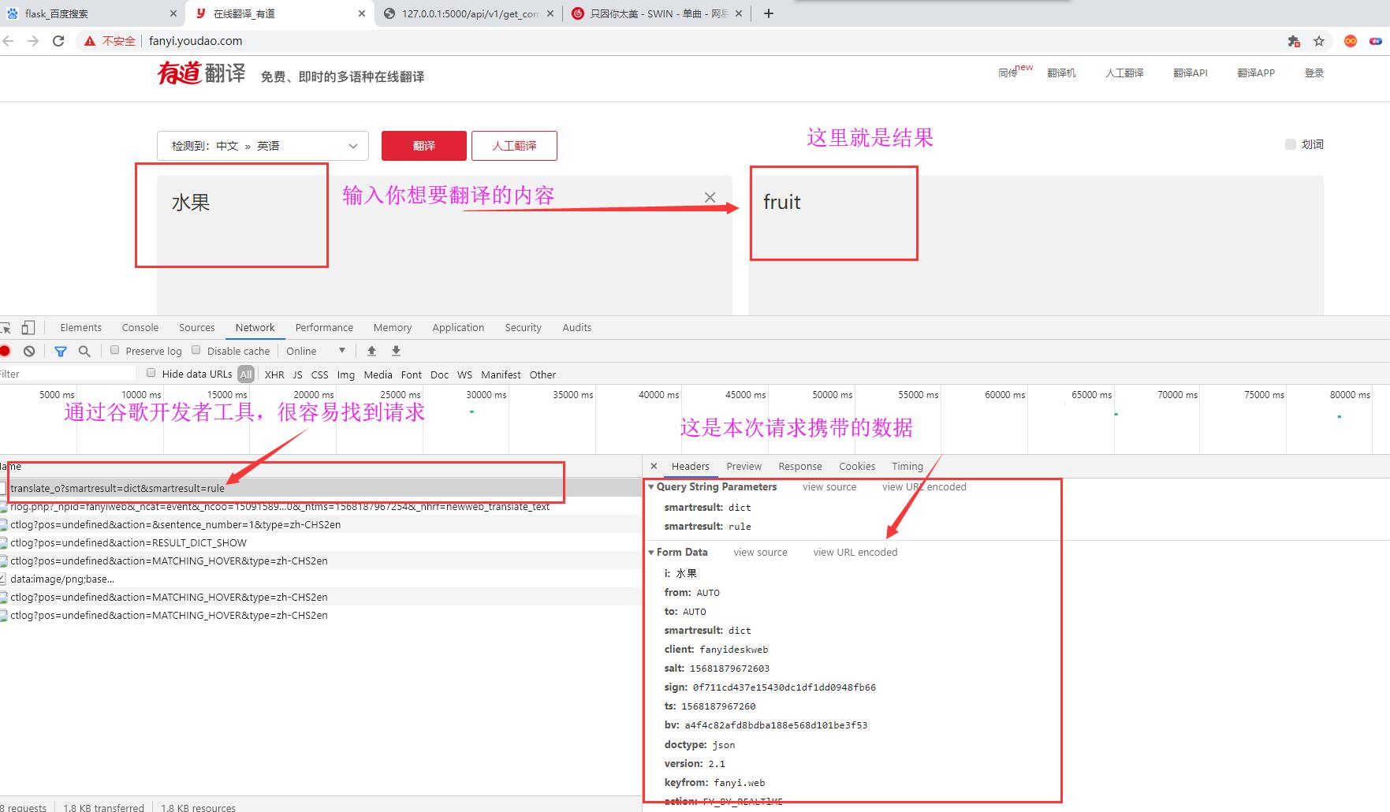Show the Preview tab of the request
The width and height of the screenshot is (1390, 812).
(x=743, y=466)
